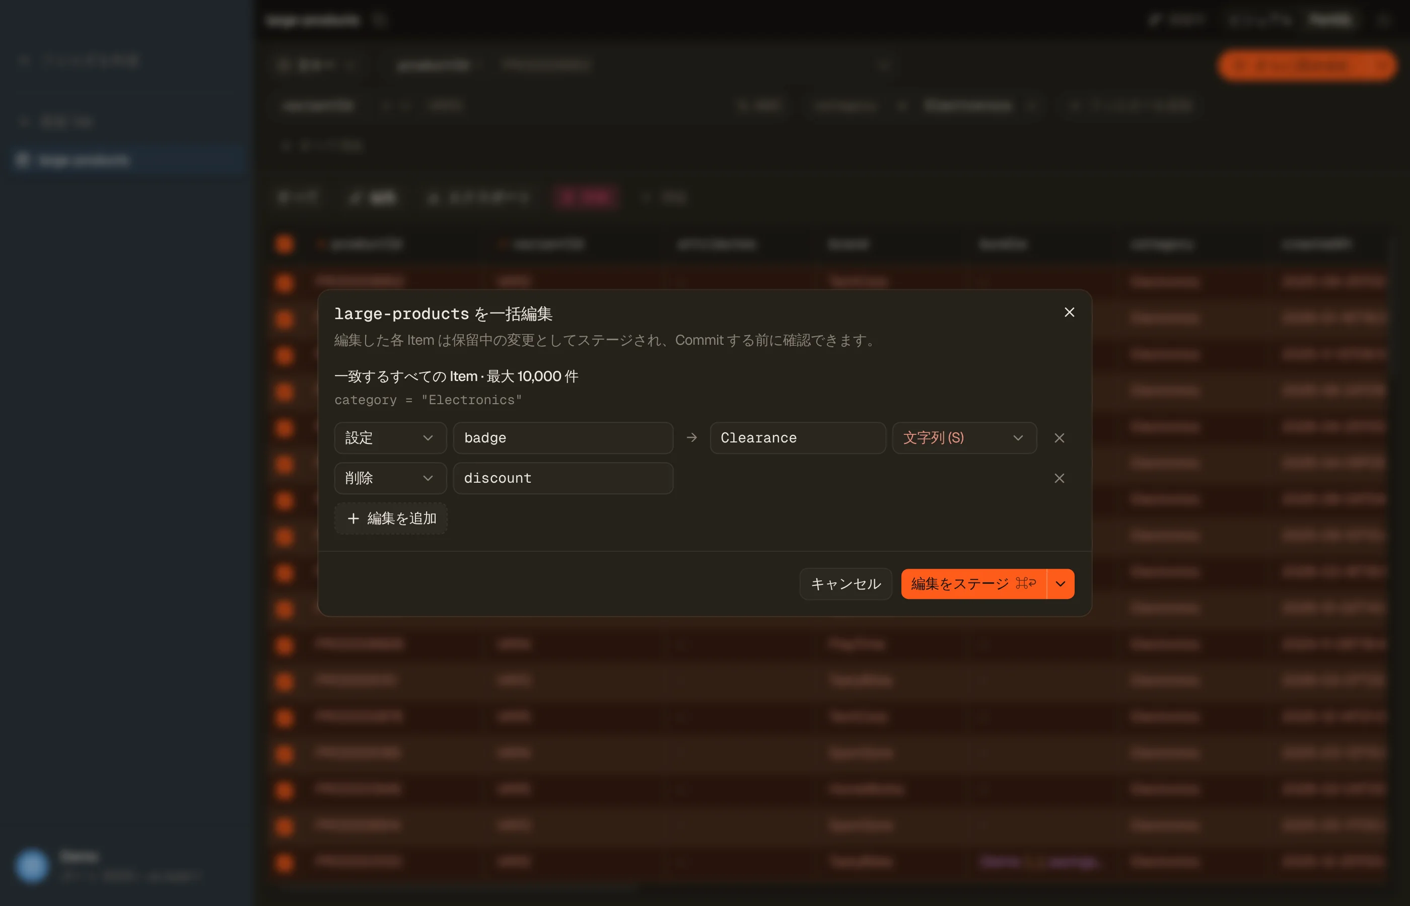This screenshot has height=906, width=1410.
Task: Edit the discount attribute name field
Action: (563, 478)
